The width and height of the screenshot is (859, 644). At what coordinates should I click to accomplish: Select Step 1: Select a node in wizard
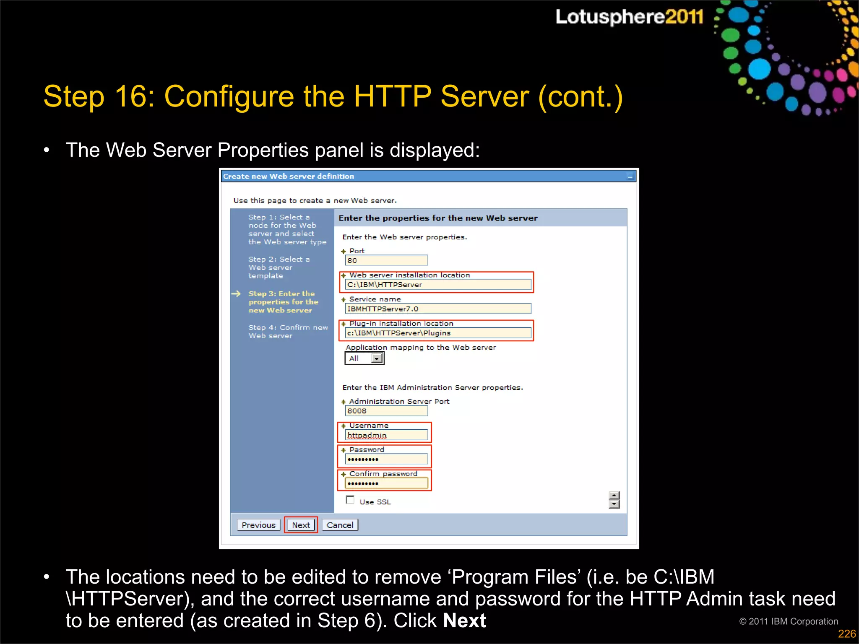[x=287, y=229]
